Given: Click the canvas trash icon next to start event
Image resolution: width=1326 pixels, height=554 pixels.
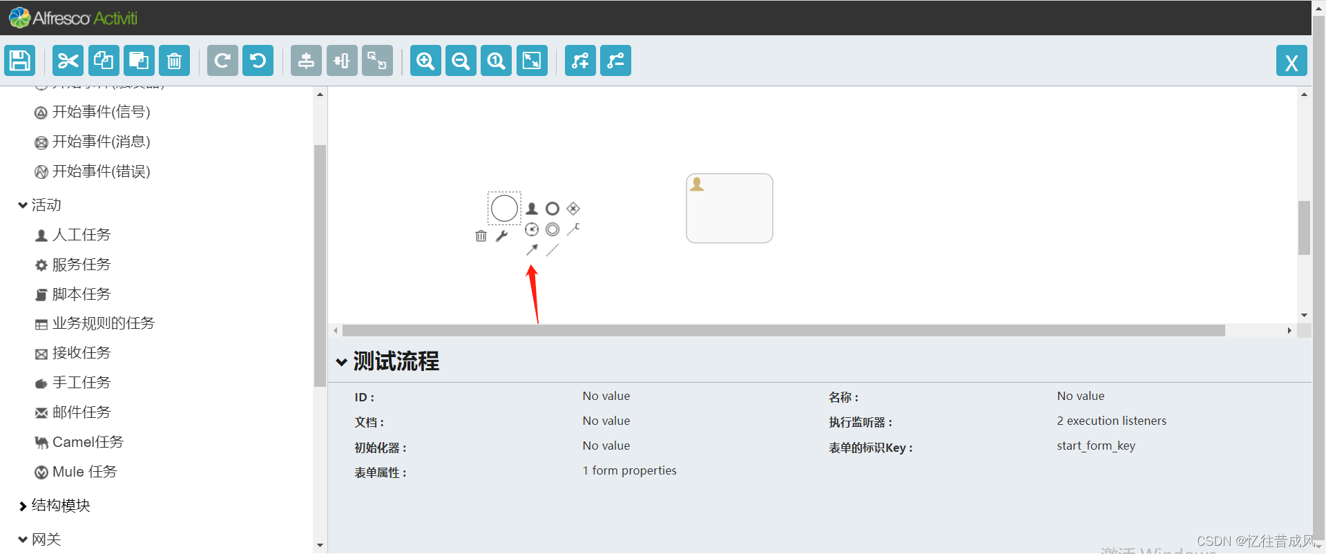Looking at the screenshot, I should (481, 236).
